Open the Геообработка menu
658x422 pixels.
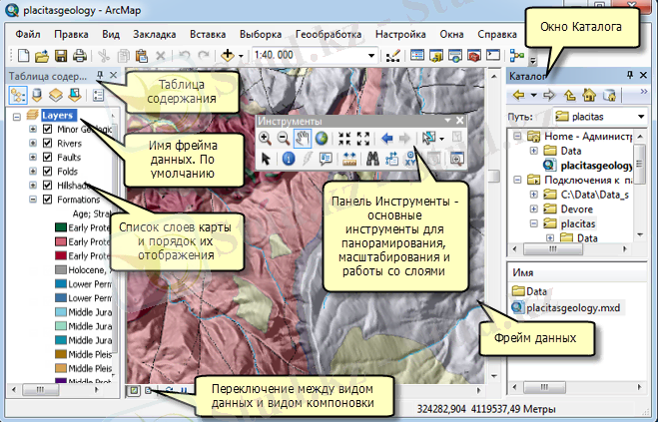329,34
